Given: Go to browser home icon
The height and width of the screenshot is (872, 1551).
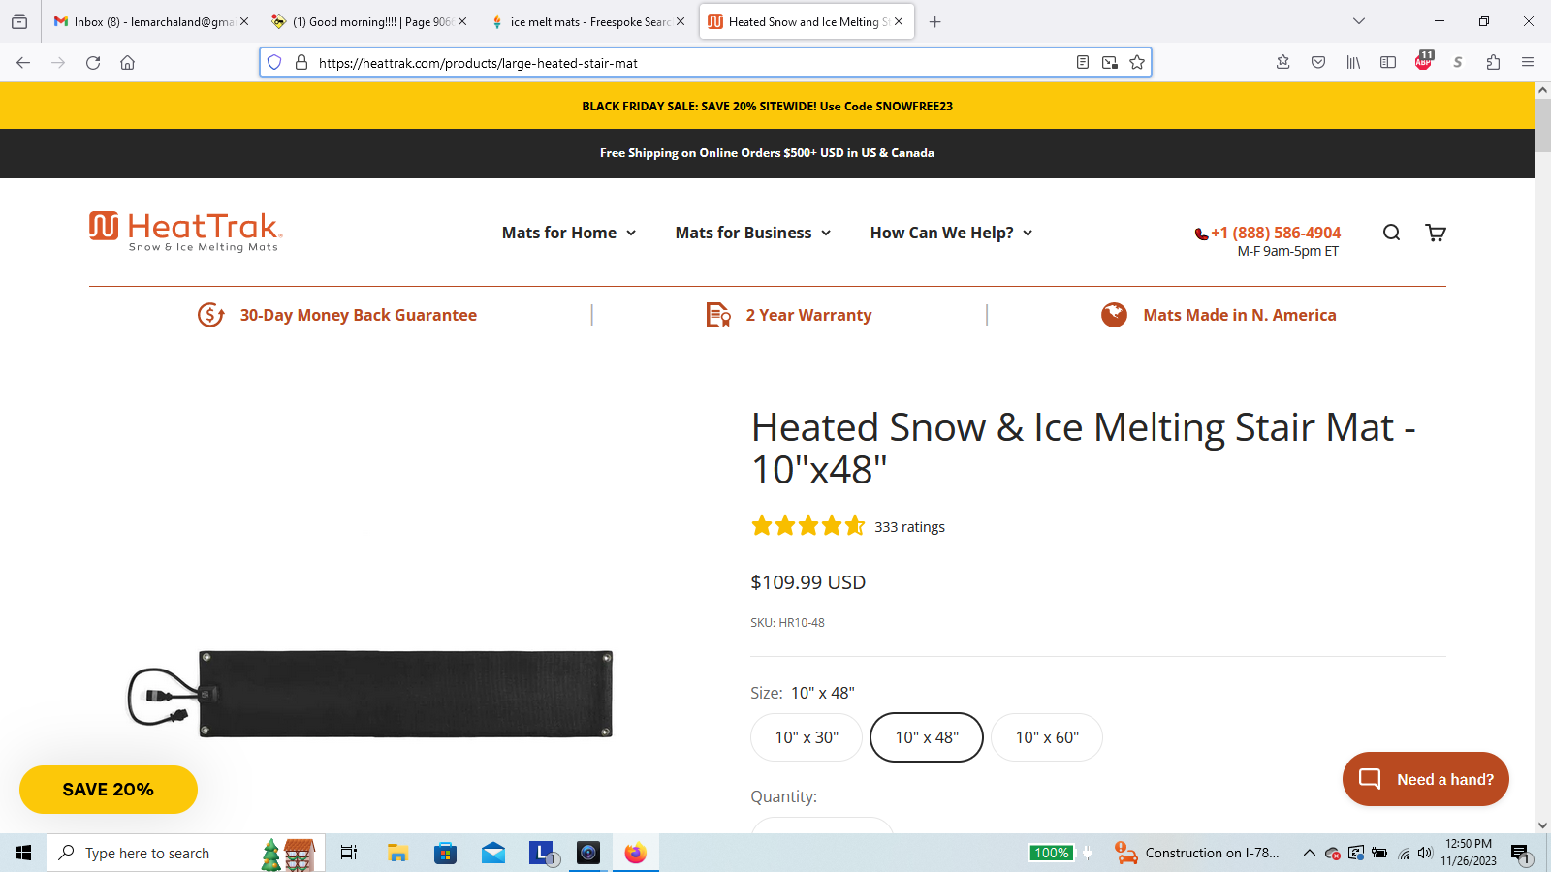Looking at the screenshot, I should (127, 63).
